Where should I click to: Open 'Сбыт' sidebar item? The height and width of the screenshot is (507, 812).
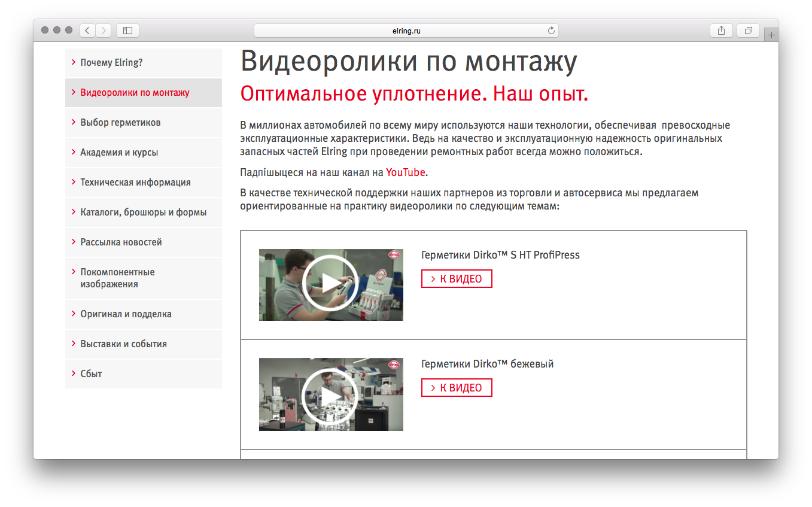tap(144, 374)
